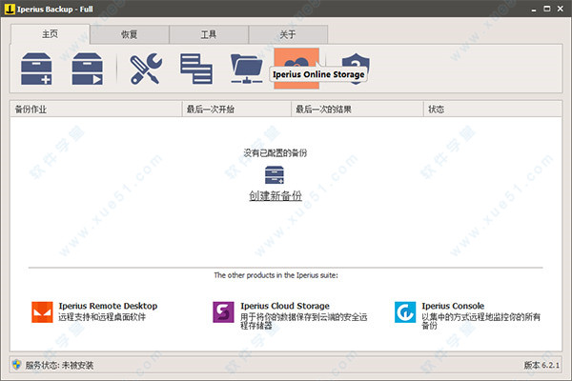Click the 备份作业 column header
Image resolution: width=572 pixels, height=381 pixels.
[96, 109]
